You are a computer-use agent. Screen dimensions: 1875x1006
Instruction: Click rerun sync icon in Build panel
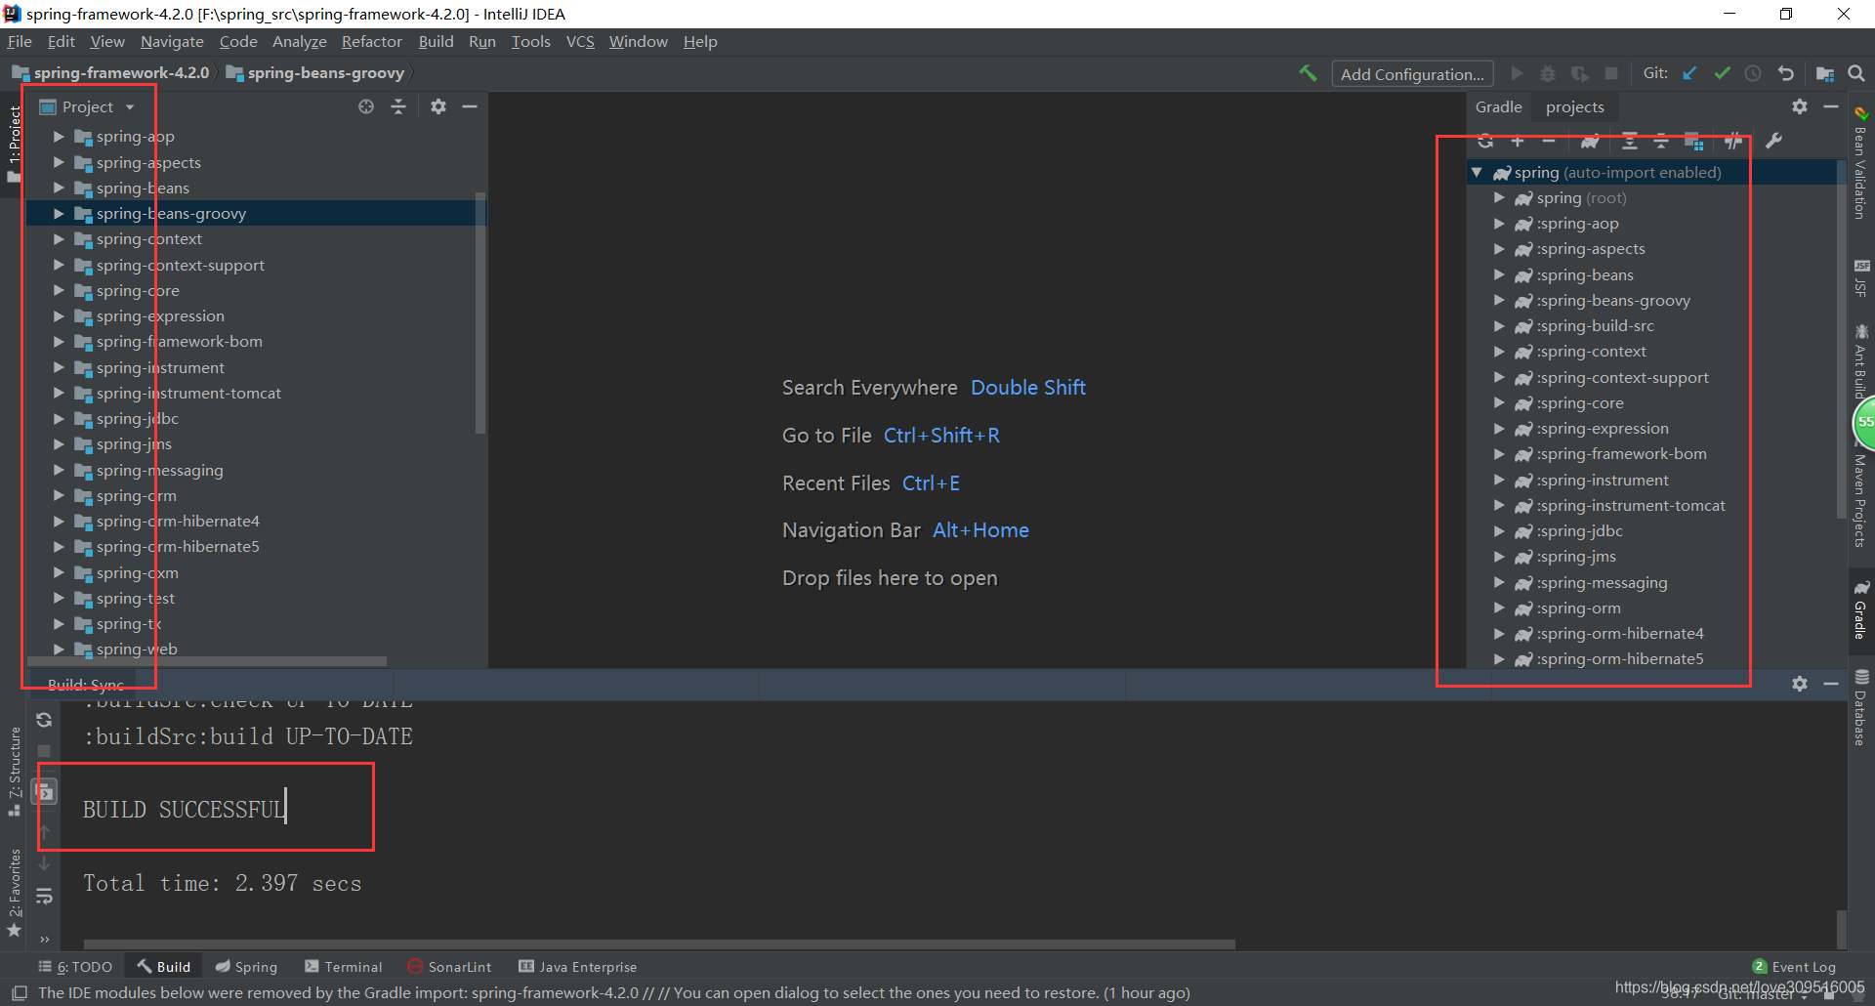tap(44, 720)
